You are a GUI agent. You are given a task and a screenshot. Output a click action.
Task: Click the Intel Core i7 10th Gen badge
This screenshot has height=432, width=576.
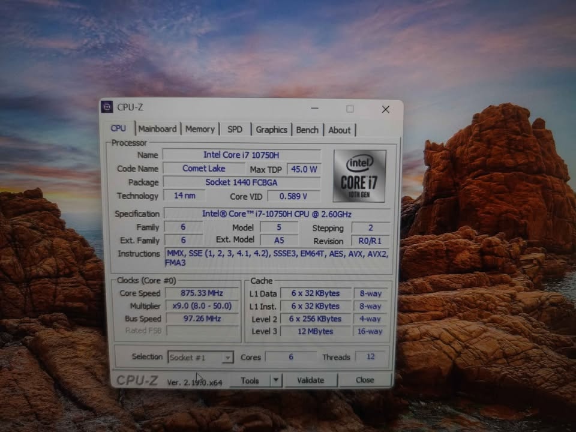[358, 175]
